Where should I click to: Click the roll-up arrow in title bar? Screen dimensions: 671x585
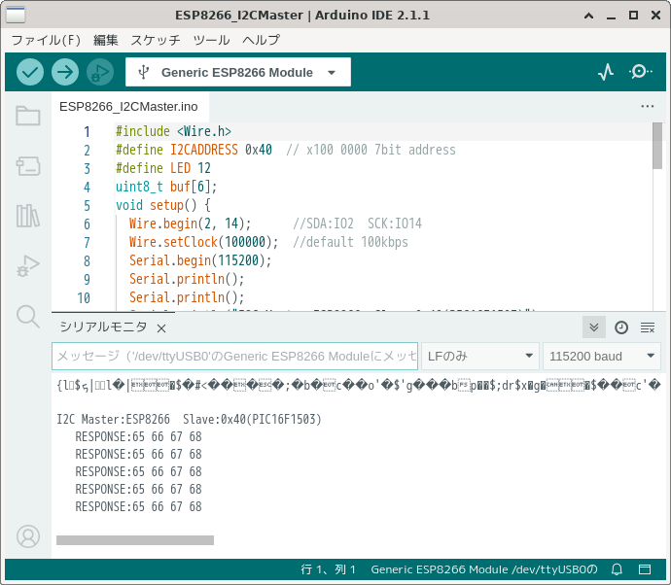click(589, 16)
